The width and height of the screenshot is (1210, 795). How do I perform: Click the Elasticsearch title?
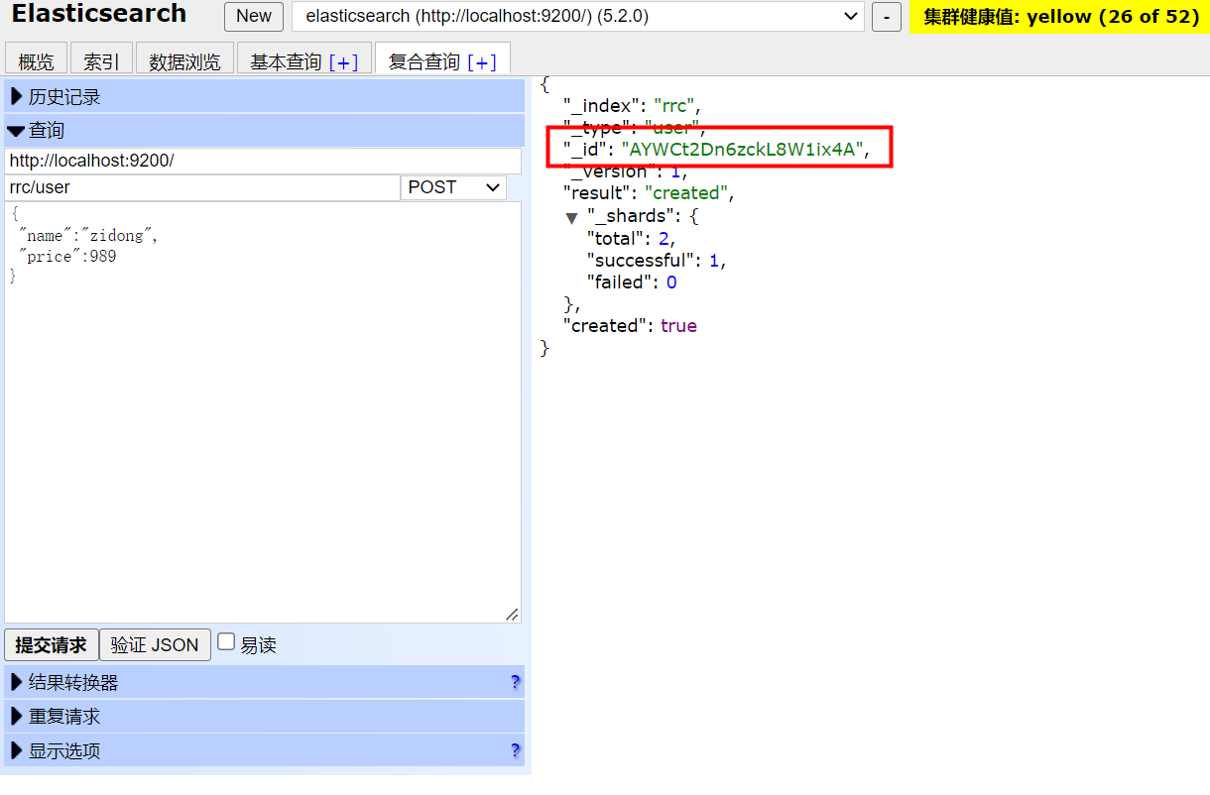coord(99,14)
